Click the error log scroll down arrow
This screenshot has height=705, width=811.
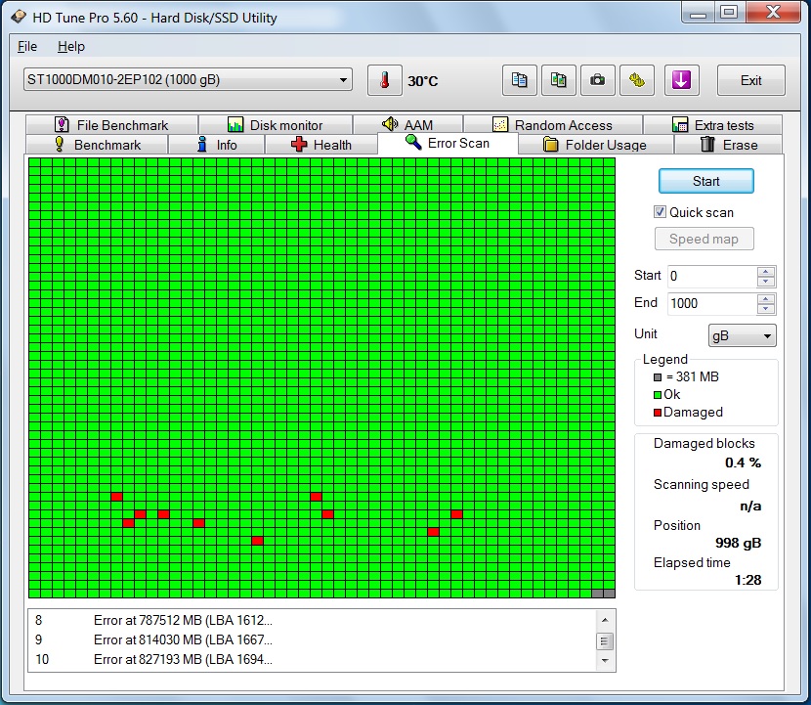click(x=605, y=661)
